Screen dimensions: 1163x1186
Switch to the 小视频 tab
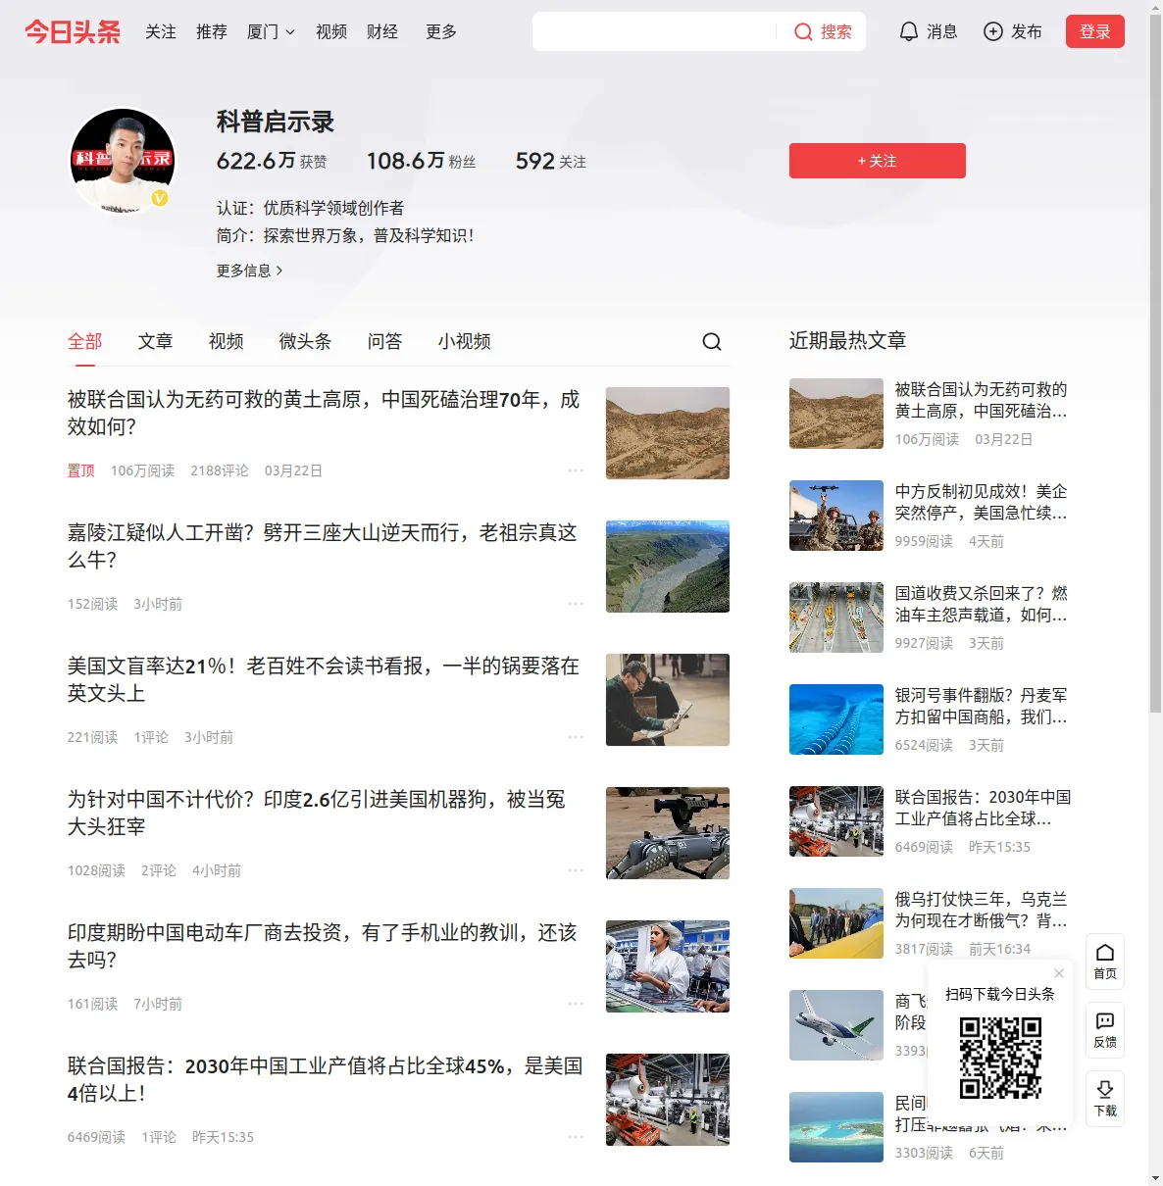(x=465, y=341)
